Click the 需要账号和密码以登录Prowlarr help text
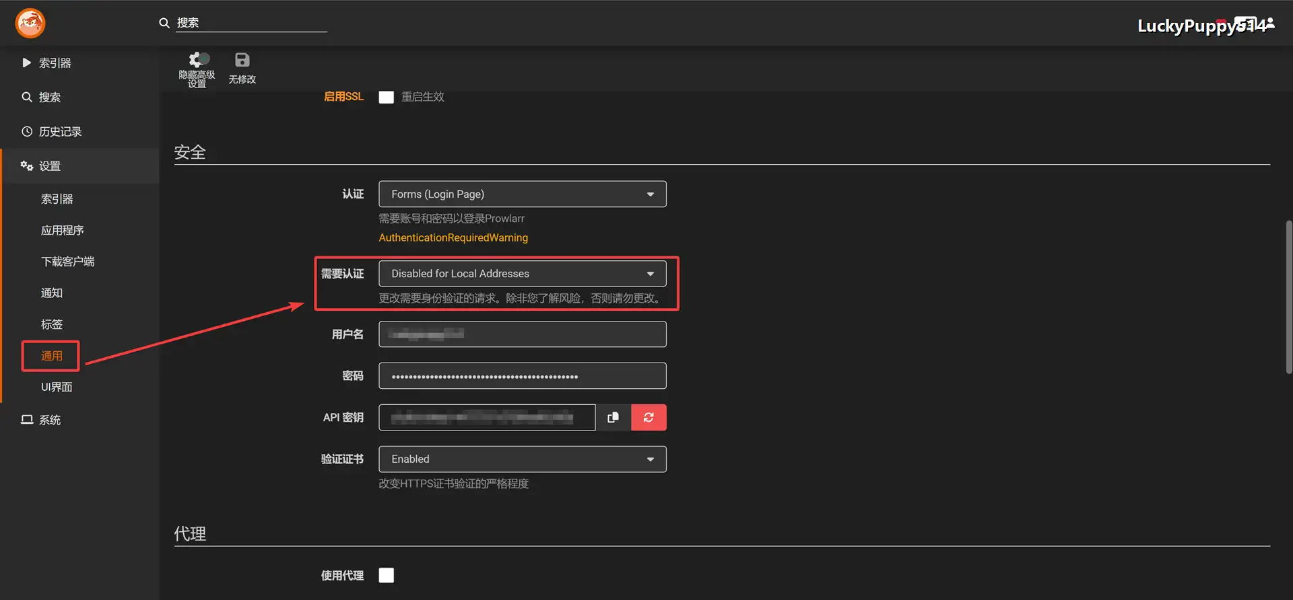Viewport: 1293px width, 600px height. click(x=451, y=219)
